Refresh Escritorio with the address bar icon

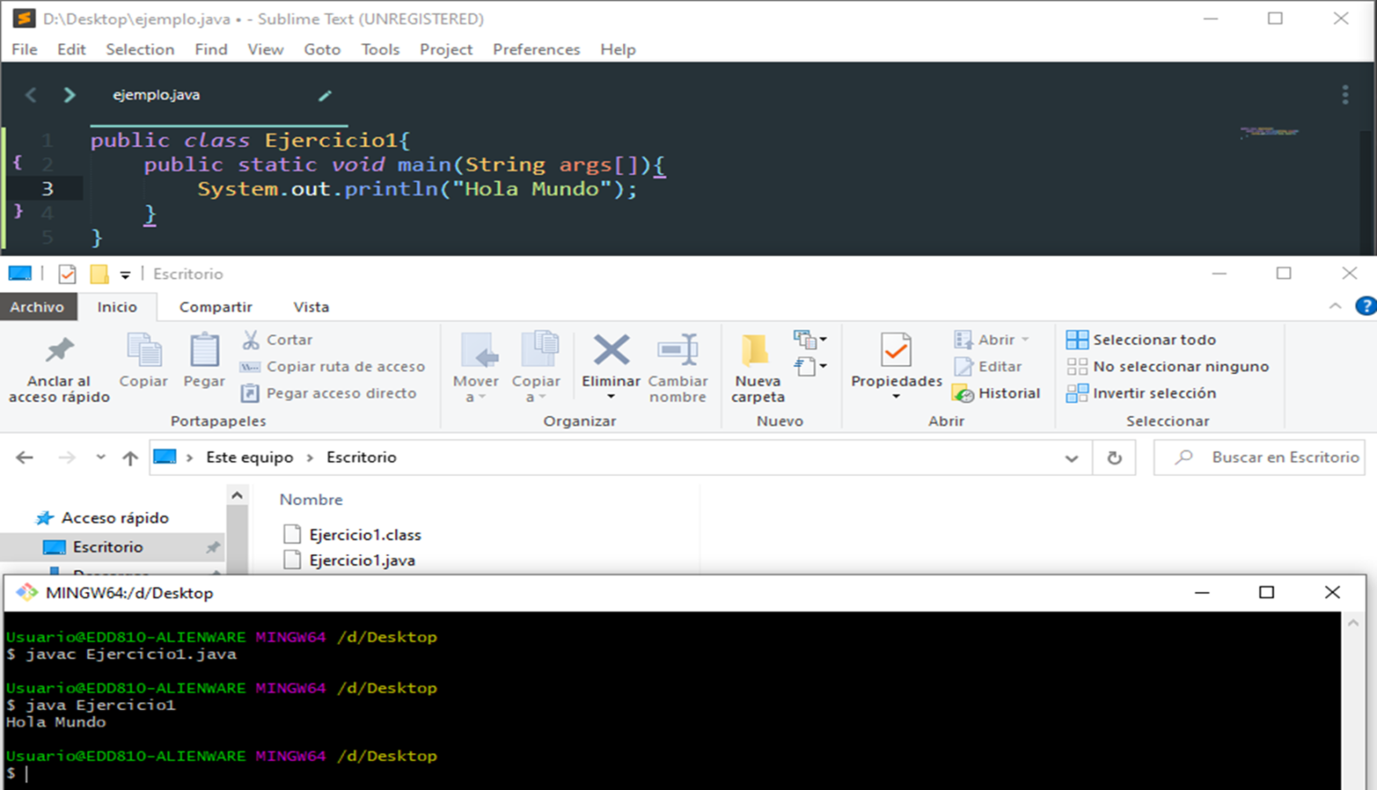click(x=1113, y=457)
